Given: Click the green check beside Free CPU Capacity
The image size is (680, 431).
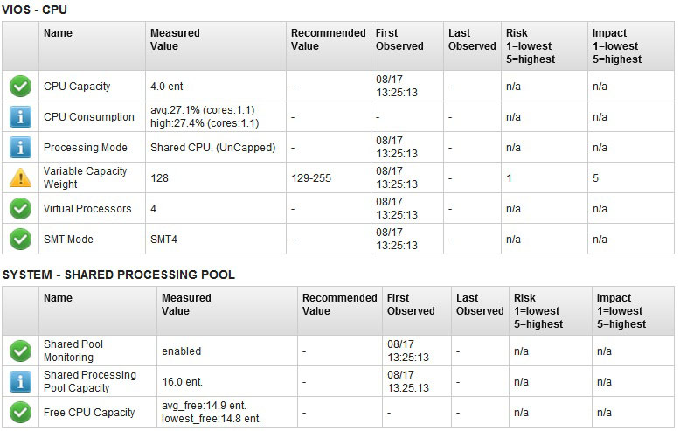Looking at the screenshot, I should point(20,412).
